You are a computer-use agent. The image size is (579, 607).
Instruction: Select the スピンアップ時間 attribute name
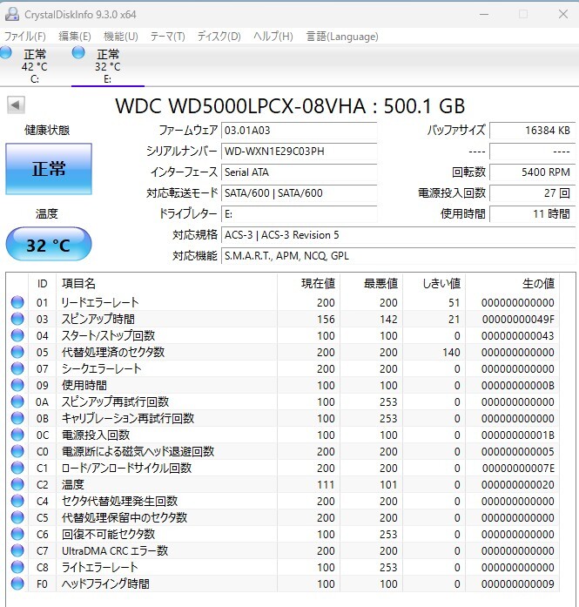pos(98,319)
